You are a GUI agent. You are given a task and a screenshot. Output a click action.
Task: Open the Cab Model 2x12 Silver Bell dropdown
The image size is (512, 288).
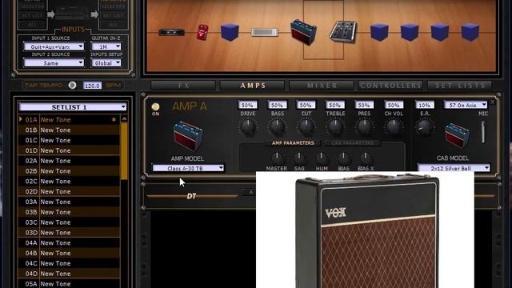[454, 168]
